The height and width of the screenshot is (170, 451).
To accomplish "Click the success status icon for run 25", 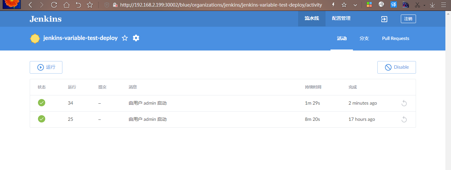I will click(x=42, y=119).
